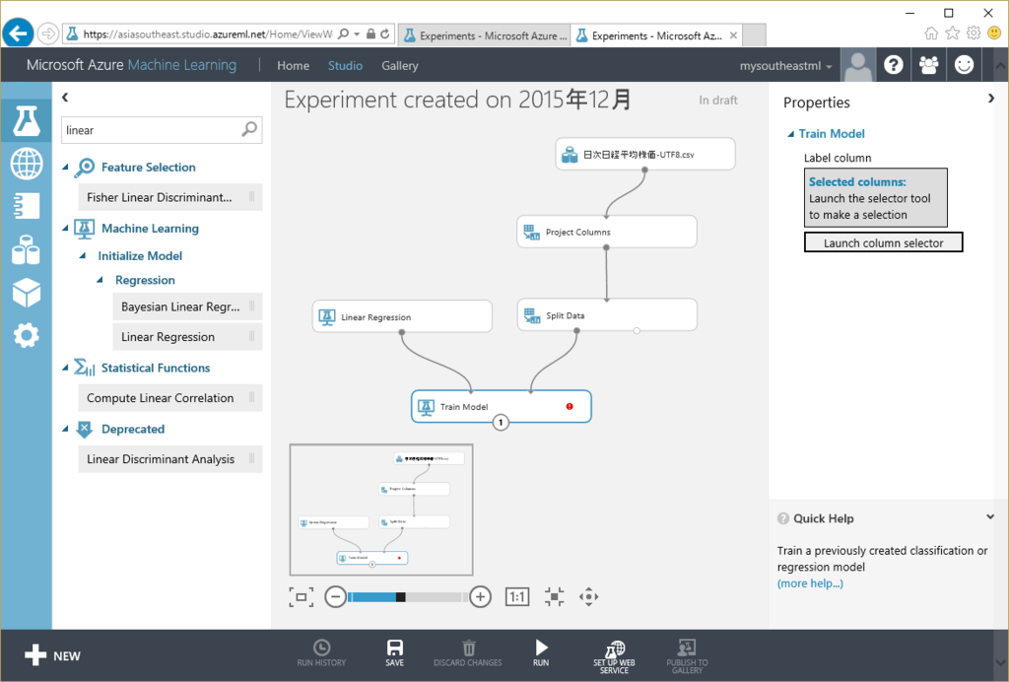Open the Datasets cylinders icon in sidebar

[27, 249]
